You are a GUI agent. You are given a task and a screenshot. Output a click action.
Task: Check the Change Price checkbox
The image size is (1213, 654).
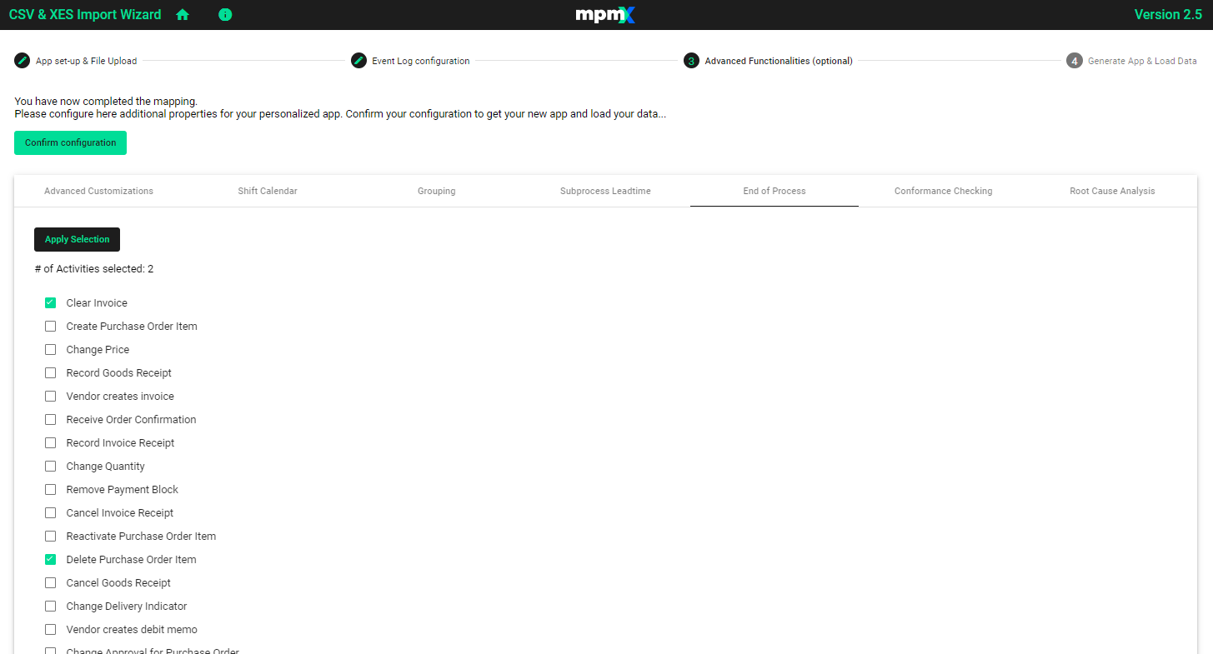click(x=50, y=349)
